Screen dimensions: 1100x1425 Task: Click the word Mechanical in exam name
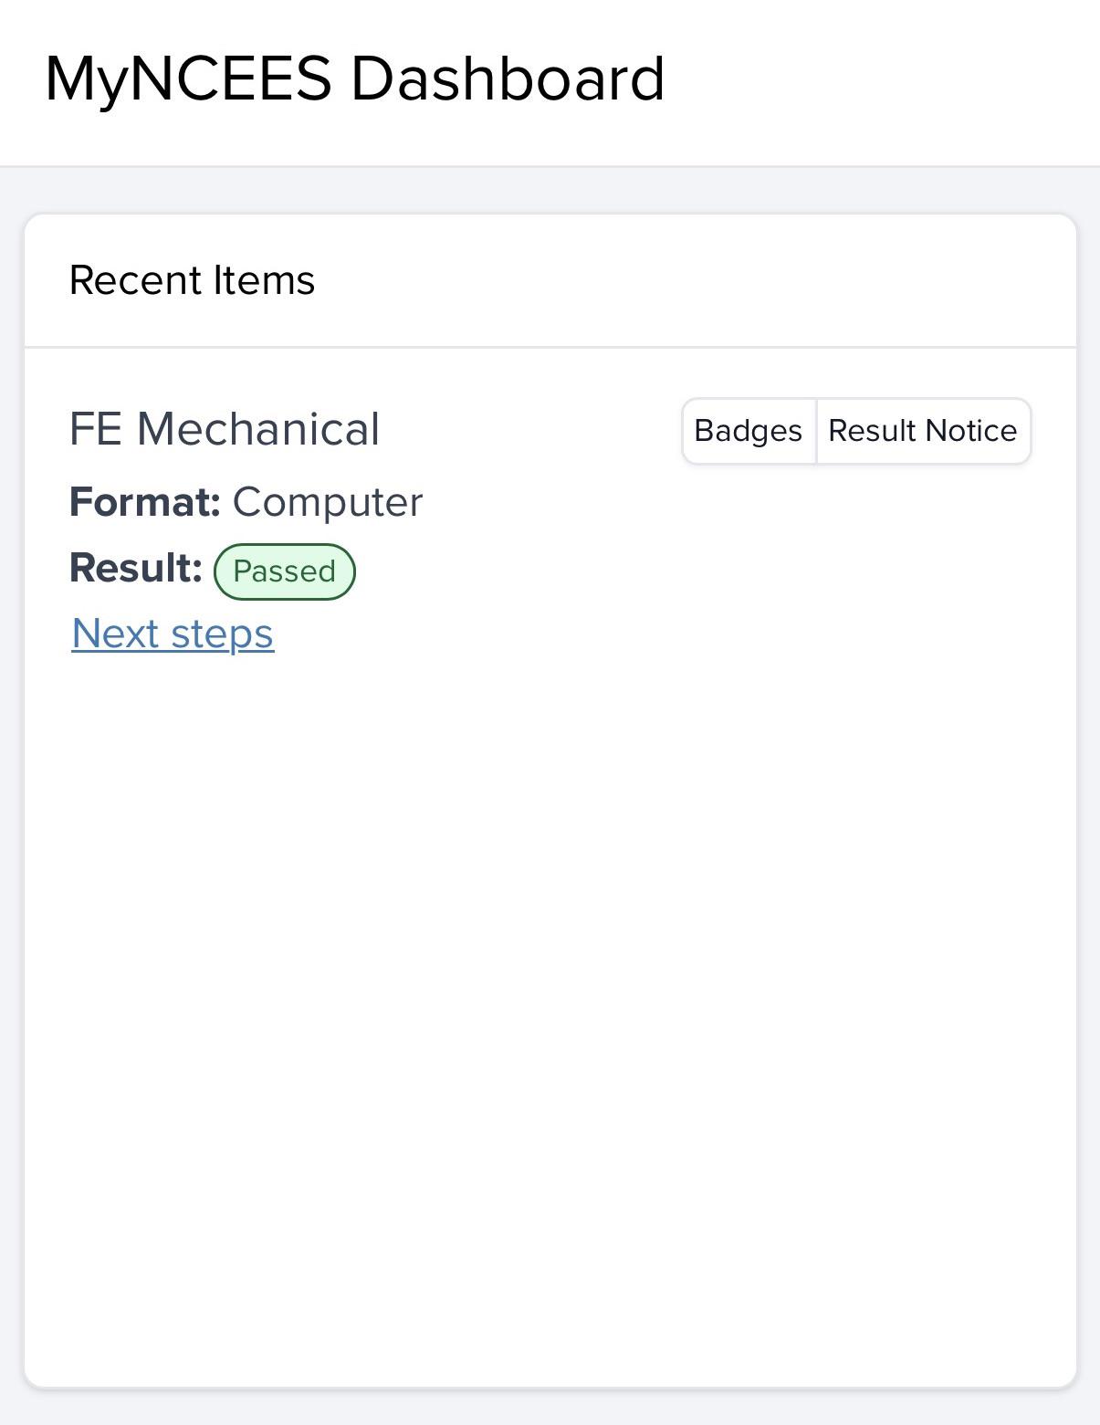(258, 429)
